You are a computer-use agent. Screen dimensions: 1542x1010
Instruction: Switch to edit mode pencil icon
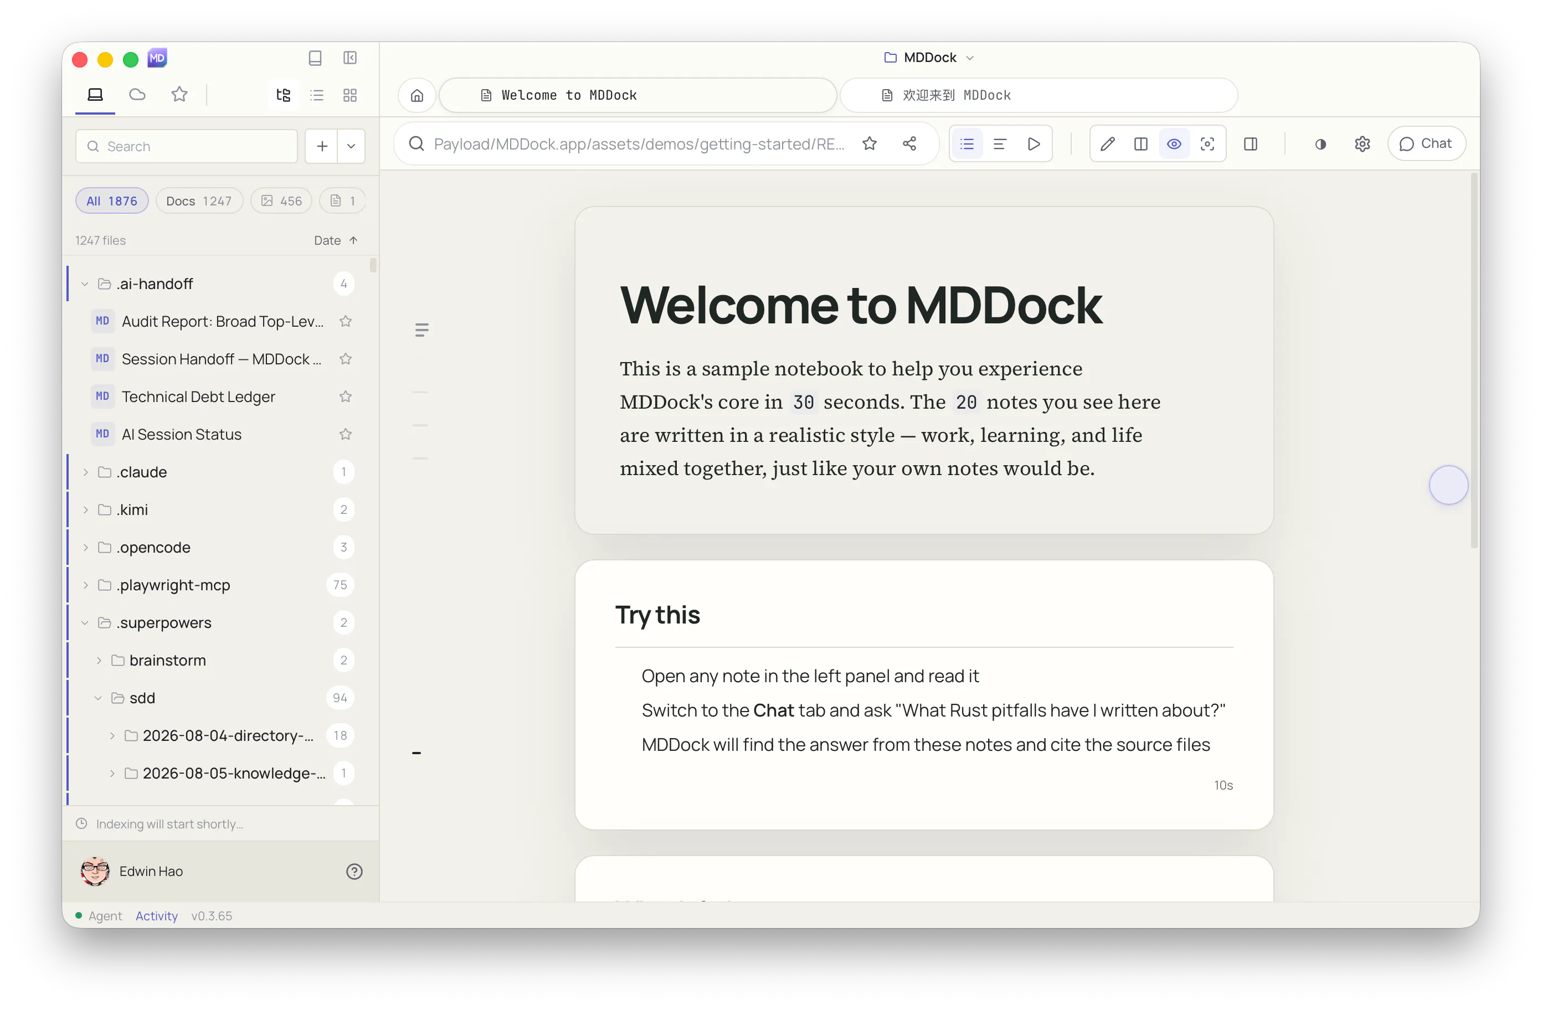[1107, 144]
